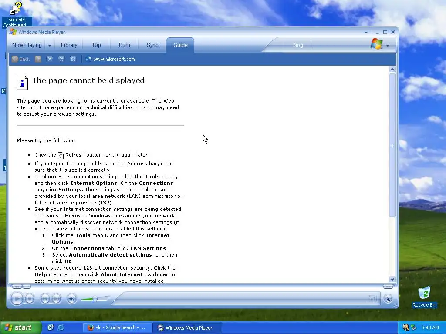
Task: Select Security Configuration desktop shortcut
Action: coord(17,14)
